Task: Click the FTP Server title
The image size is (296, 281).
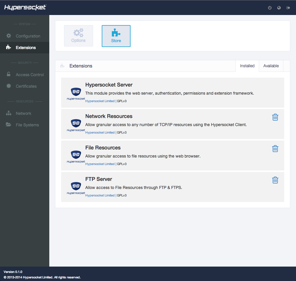Action: pyautogui.click(x=99, y=179)
